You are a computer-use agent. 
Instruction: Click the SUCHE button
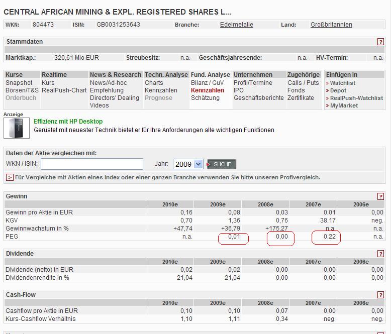pyautogui.click(x=222, y=164)
